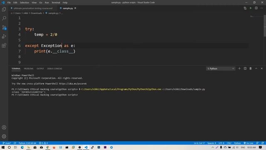Open the Windows Start menu
The width and height of the screenshot is (266, 150).
tap(3, 147)
